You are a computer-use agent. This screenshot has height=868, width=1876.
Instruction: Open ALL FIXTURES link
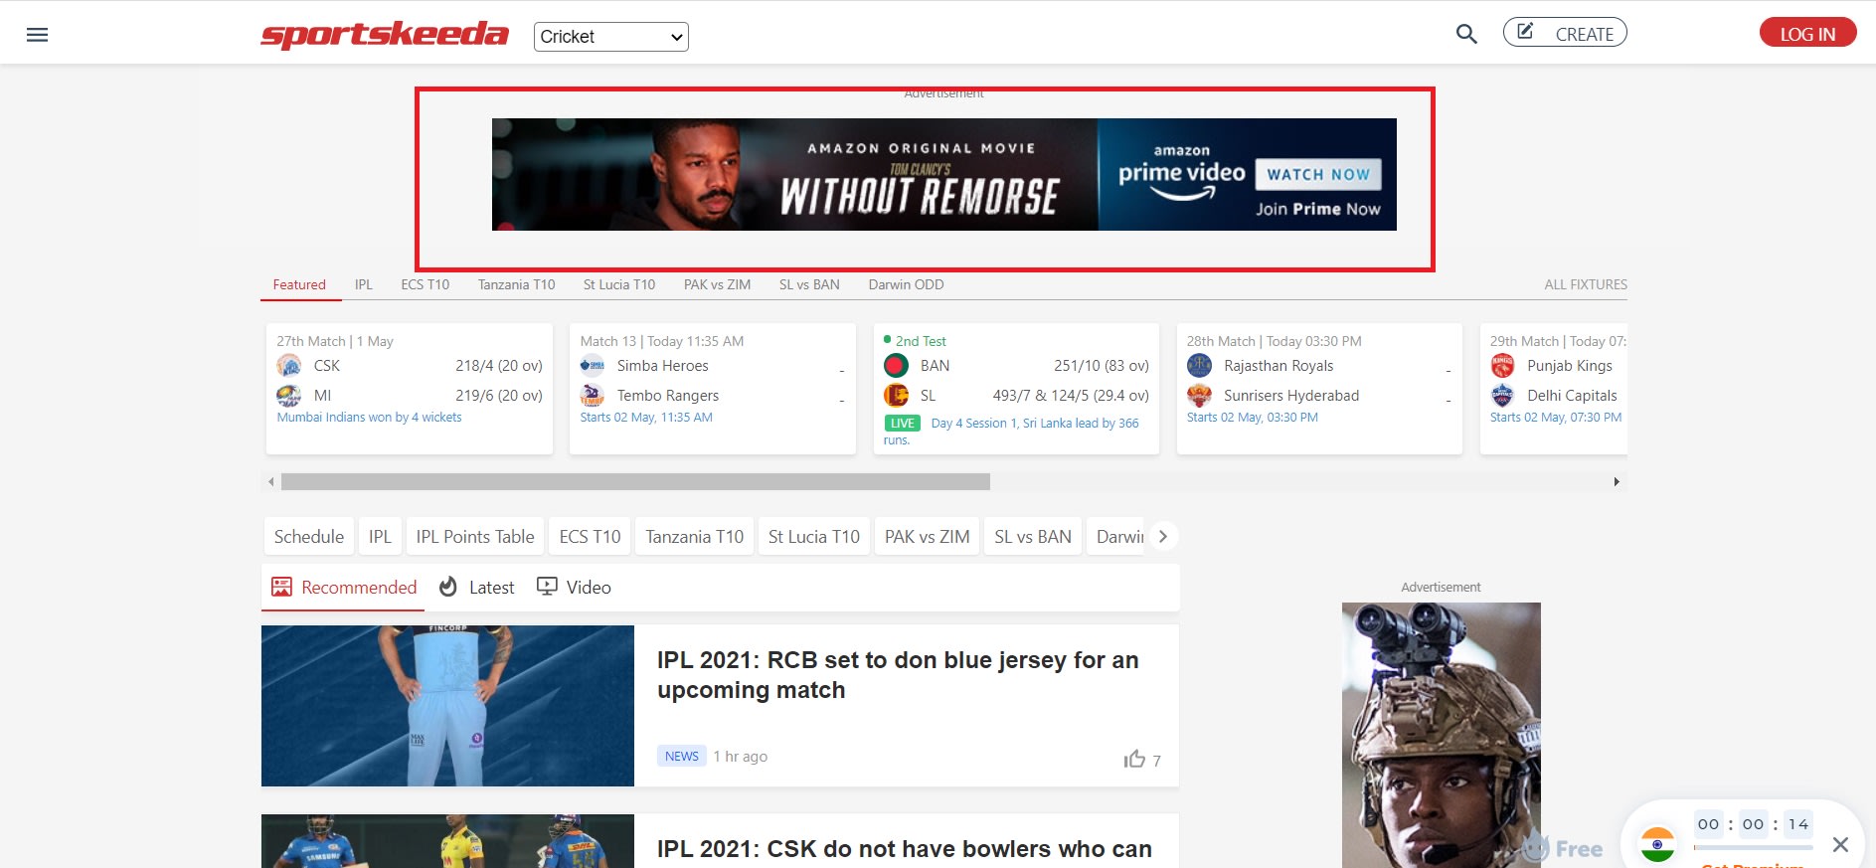(x=1586, y=284)
